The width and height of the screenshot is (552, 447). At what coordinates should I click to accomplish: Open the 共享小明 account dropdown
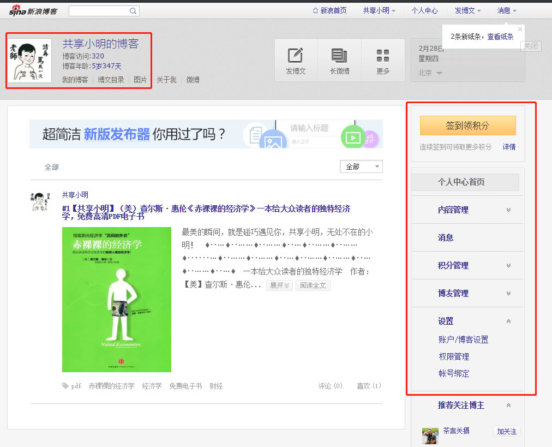pyautogui.click(x=379, y=10)
